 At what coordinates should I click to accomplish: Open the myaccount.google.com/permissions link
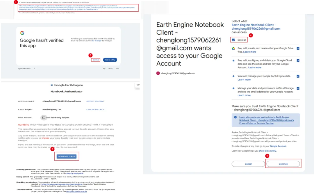tap(62, 184)
